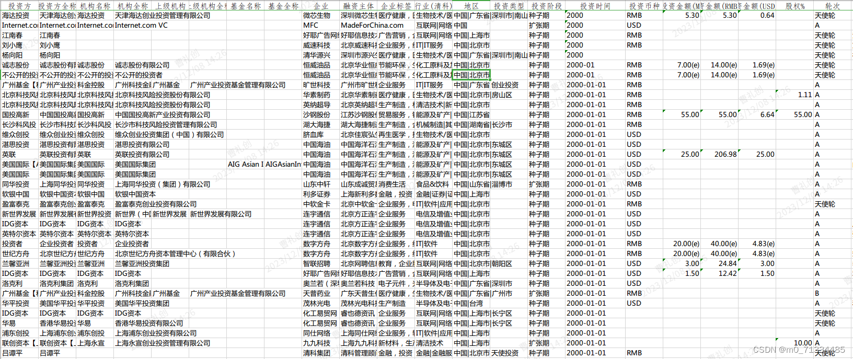Select the 食品&饮料 industry cell

pyautogui.click(x=434, y=184)
